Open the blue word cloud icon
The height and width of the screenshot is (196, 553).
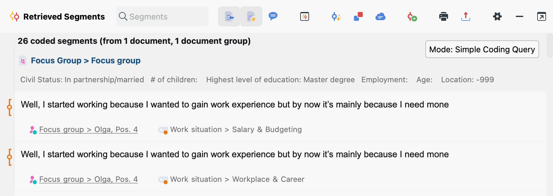point(380,17)
